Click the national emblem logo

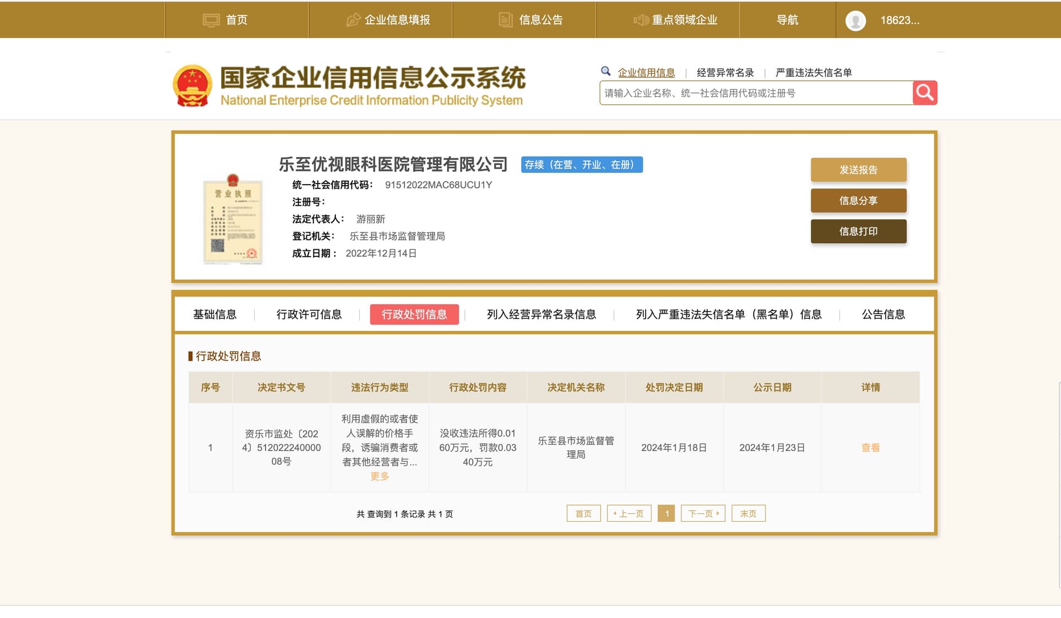[x=192, y=84]
